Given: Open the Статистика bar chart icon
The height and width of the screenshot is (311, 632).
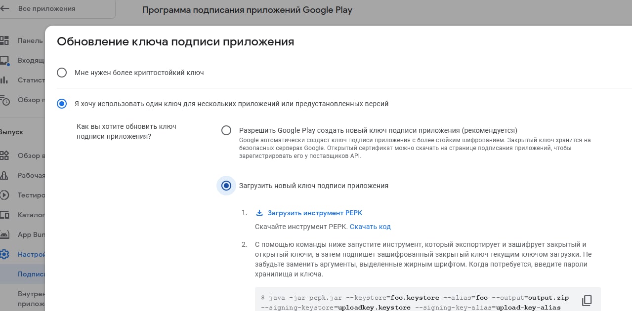Looking at the screenshot, I should pos(4,80).
